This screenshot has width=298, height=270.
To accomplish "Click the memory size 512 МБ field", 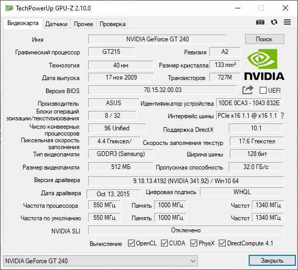I will [x=121, y=167].
